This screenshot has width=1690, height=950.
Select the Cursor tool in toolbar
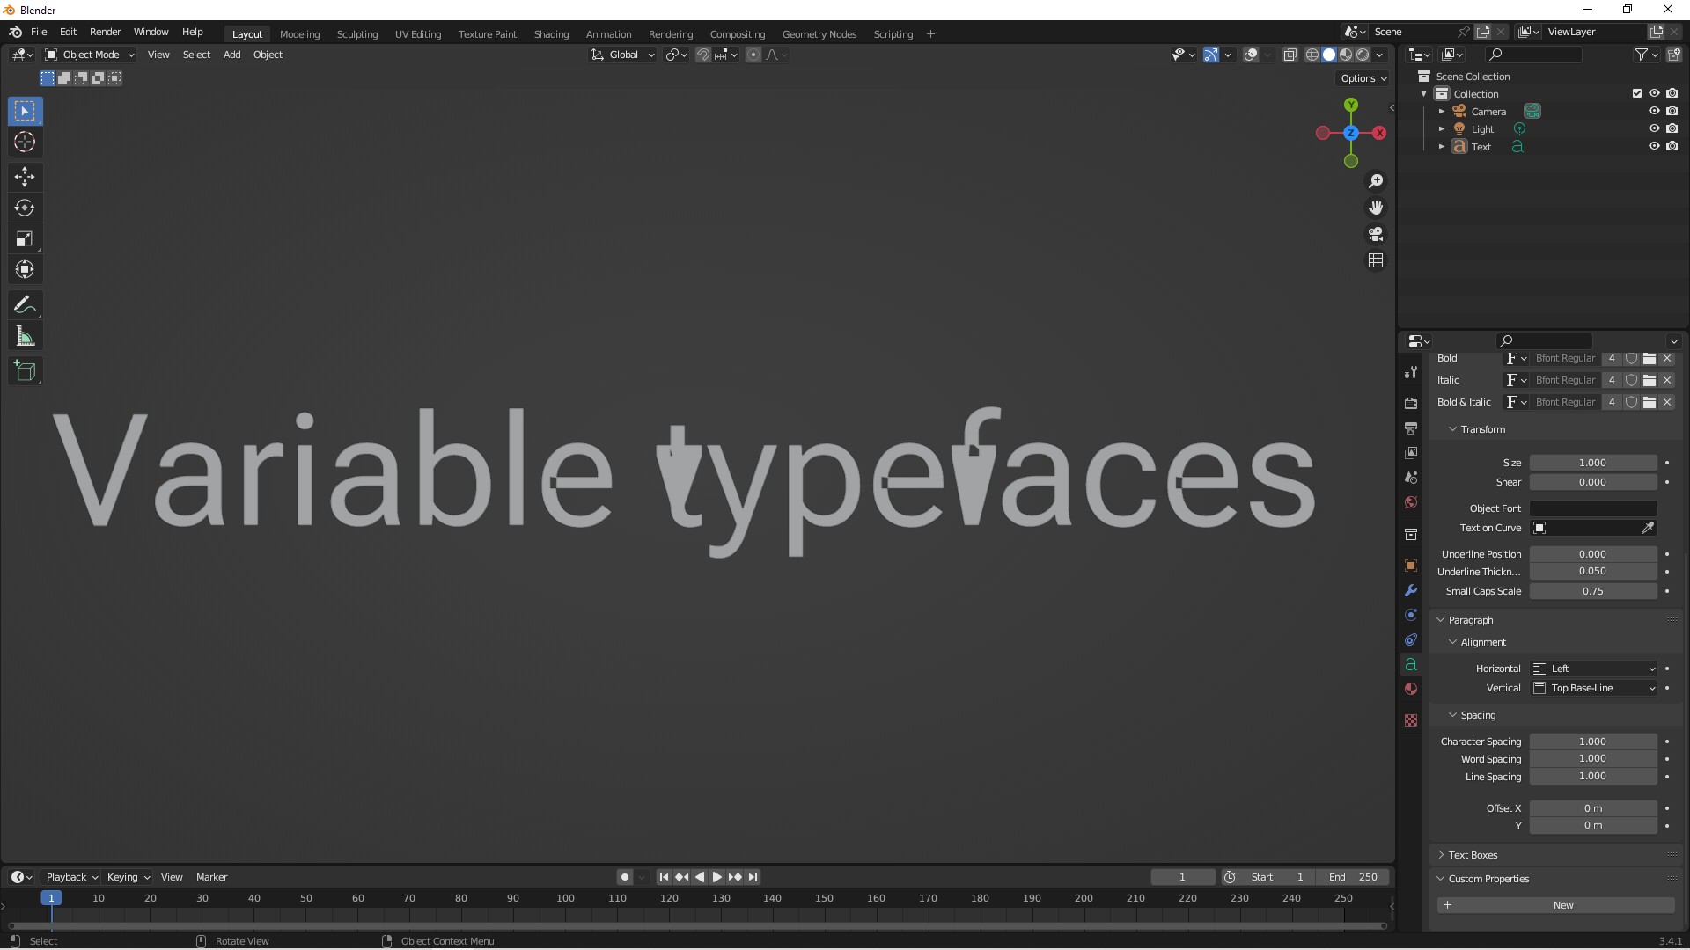click(25, 142)
